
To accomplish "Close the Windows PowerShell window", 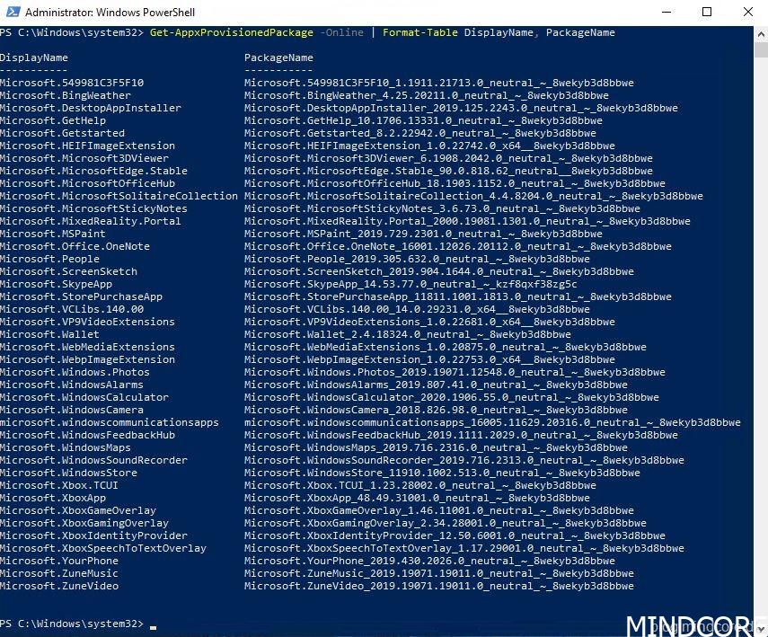I will [747, 13].
